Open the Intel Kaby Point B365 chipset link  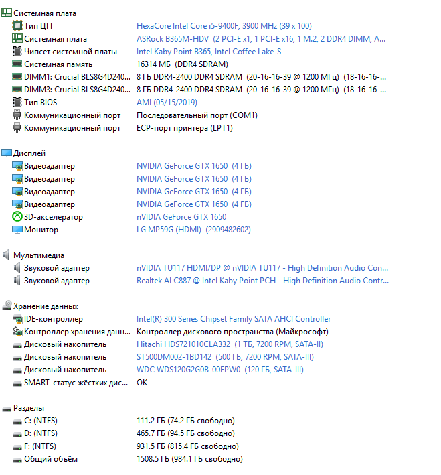point(209,52)
